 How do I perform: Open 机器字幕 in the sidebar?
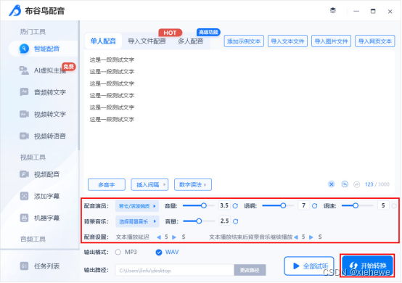[40, 218]
